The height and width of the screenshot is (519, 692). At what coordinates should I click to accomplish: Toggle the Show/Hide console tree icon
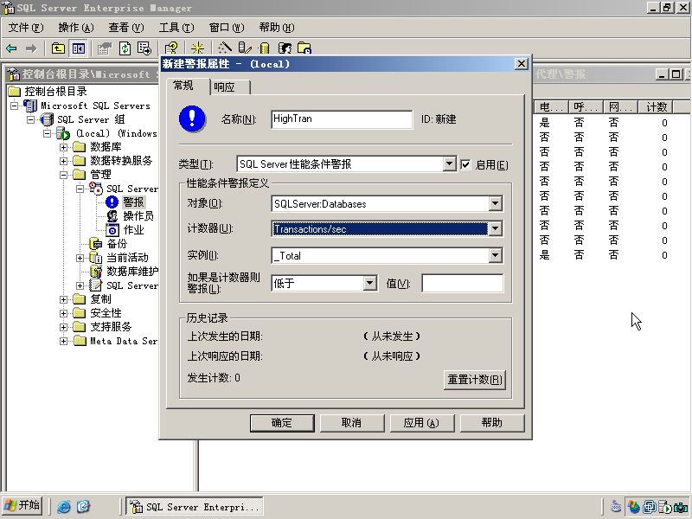pyautogui.click(x=79, y=48)
